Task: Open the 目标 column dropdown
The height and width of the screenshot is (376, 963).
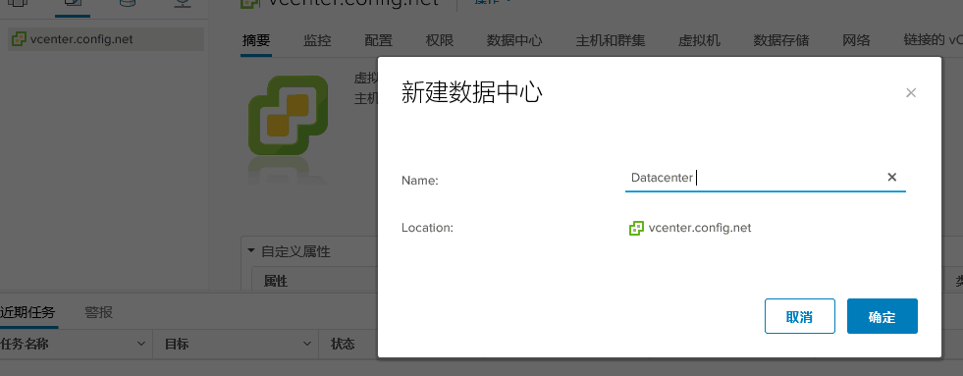Action: click(x=306, y=344)
